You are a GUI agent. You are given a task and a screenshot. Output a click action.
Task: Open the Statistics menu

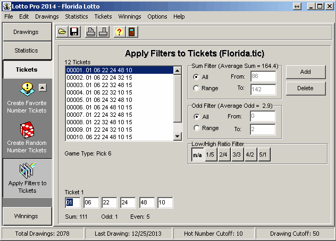tap(77, 16)
